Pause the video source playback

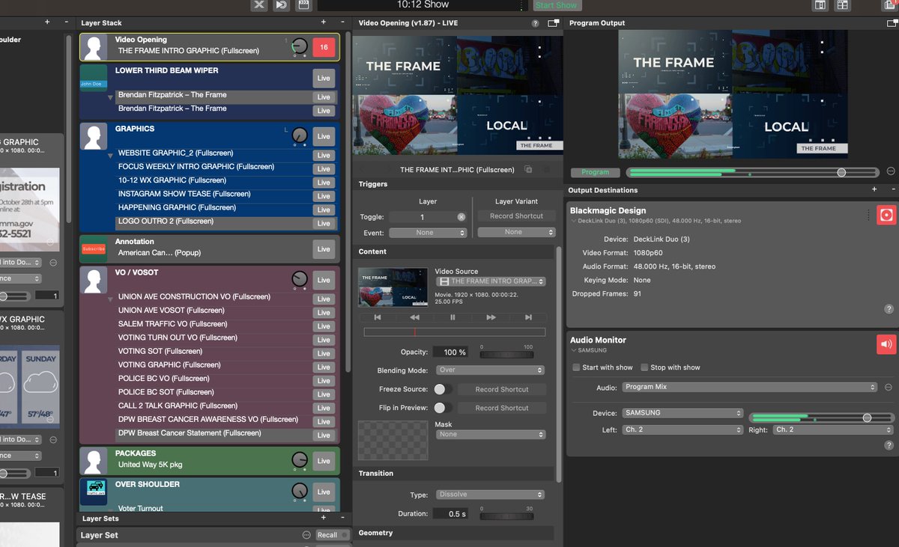452,317
